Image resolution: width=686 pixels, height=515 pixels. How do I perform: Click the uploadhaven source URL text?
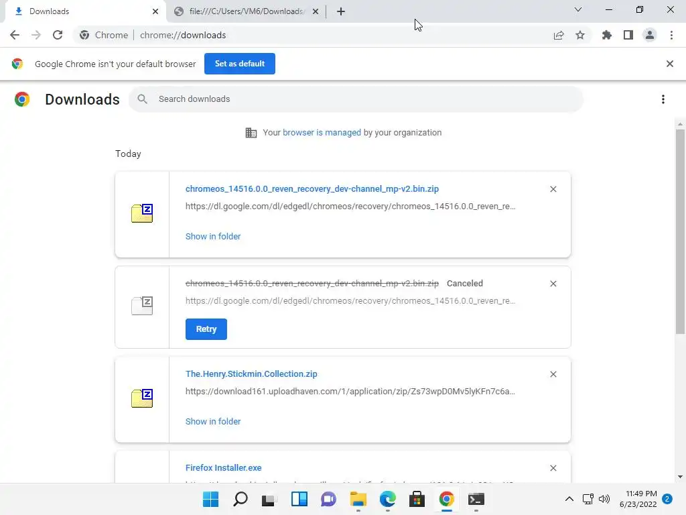350,392
